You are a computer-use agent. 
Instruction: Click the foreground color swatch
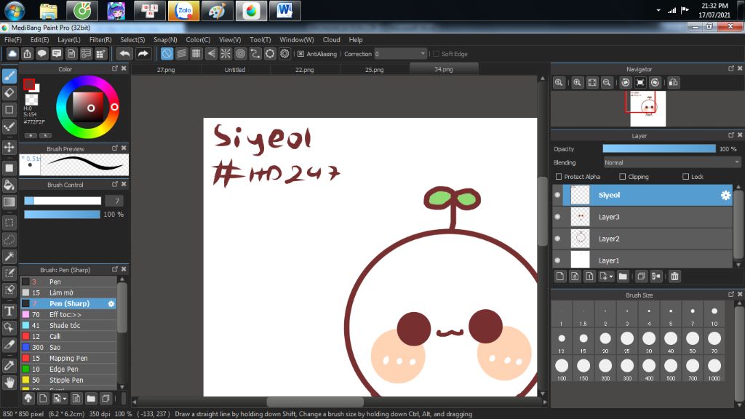29,84
